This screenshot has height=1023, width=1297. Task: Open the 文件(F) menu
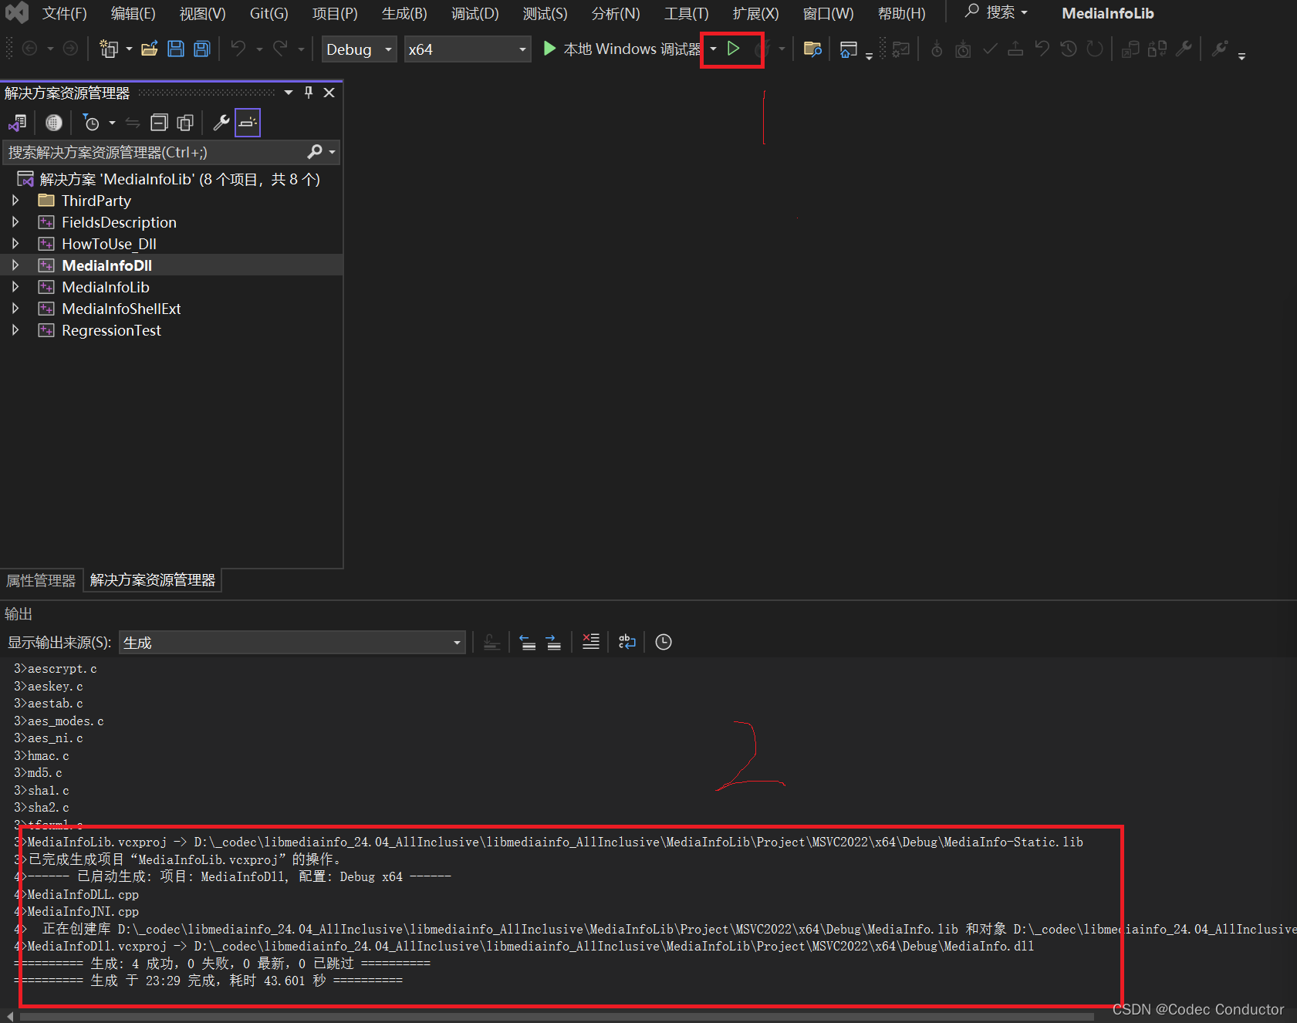pos(64,14)
